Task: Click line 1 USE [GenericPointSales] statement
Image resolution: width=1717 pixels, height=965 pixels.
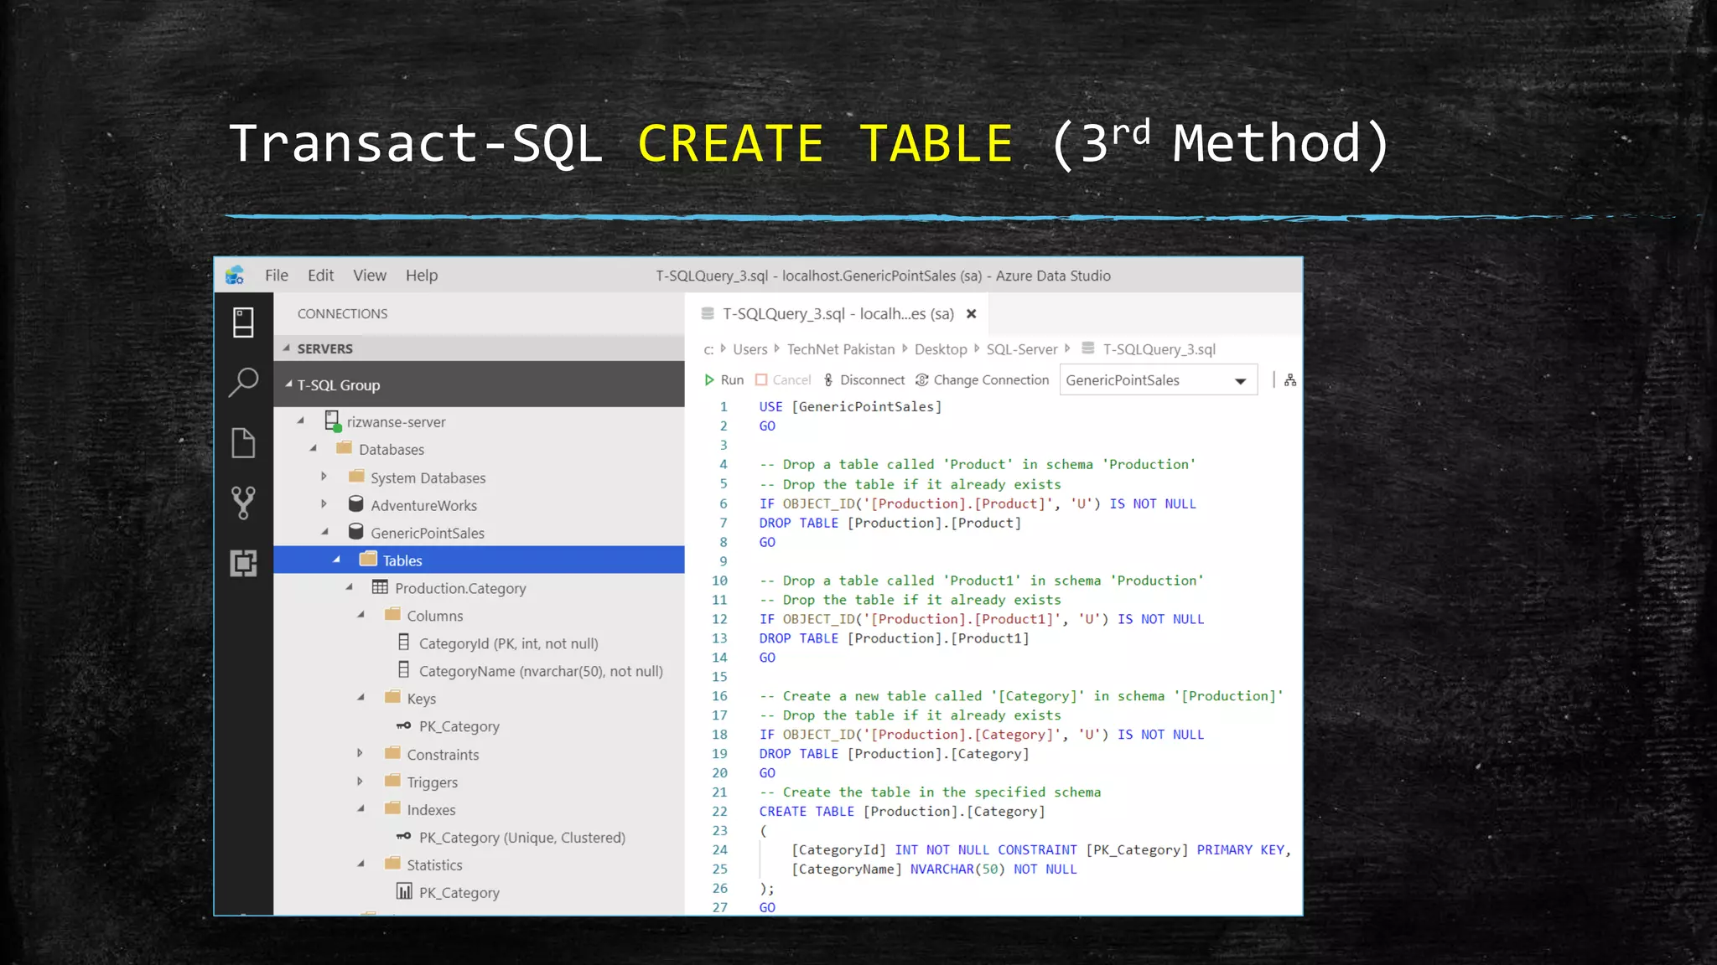Action: 850,406
